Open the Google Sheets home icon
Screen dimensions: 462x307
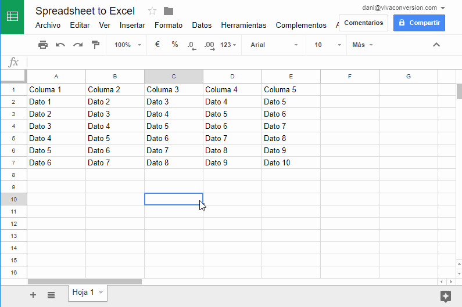pyautogui.click(x=12, y=17)
